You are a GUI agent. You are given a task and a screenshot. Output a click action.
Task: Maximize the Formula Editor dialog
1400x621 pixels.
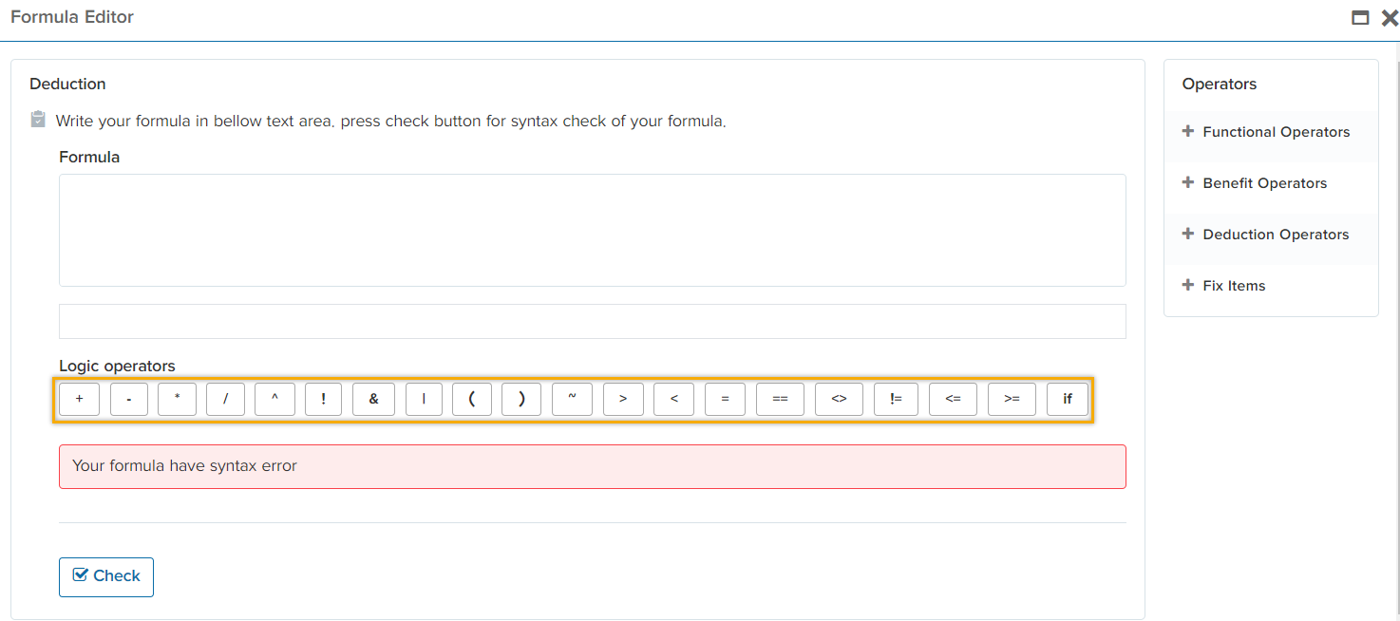click(1360, 18)
